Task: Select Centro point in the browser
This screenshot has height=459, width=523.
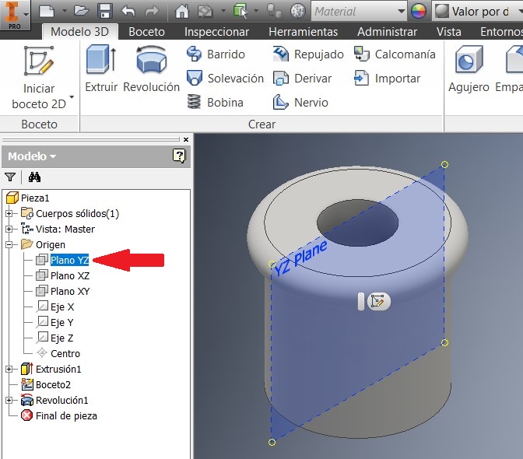Action: click(65, 354)
